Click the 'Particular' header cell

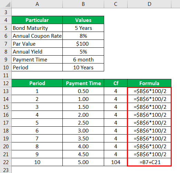pos(37,20)
